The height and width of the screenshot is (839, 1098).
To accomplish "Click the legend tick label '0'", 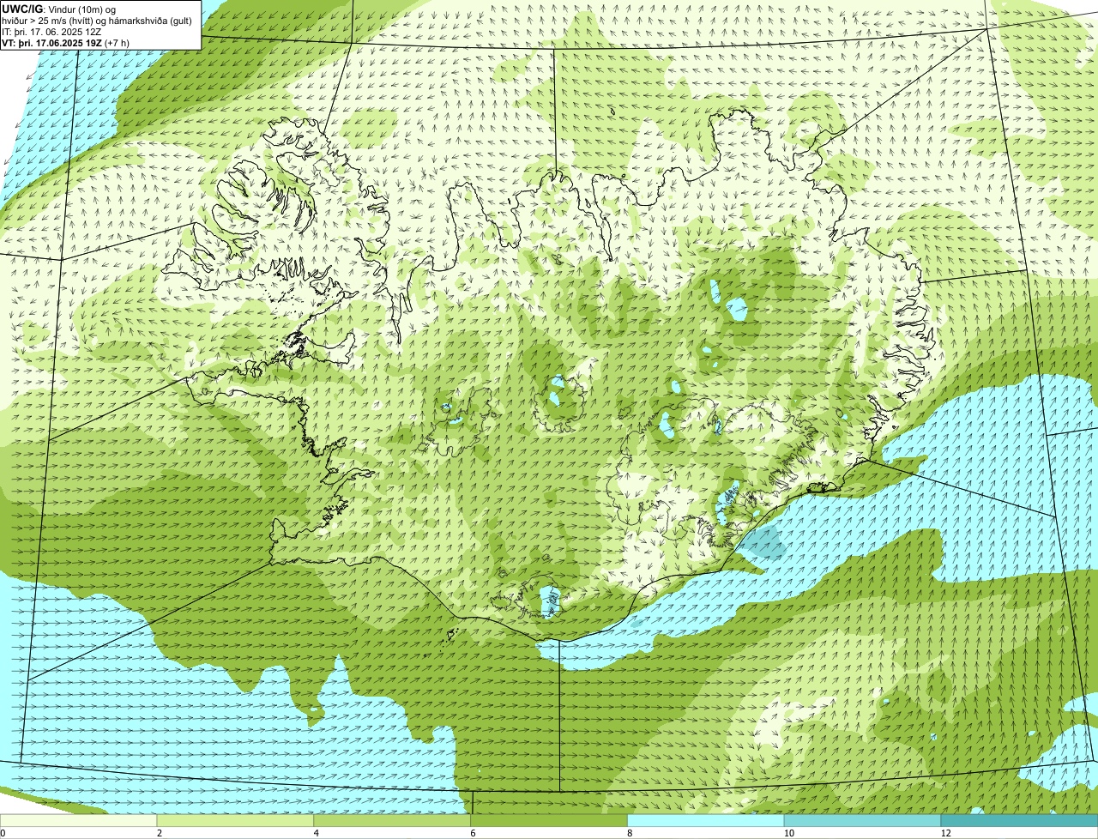I will tap(3, 833).
